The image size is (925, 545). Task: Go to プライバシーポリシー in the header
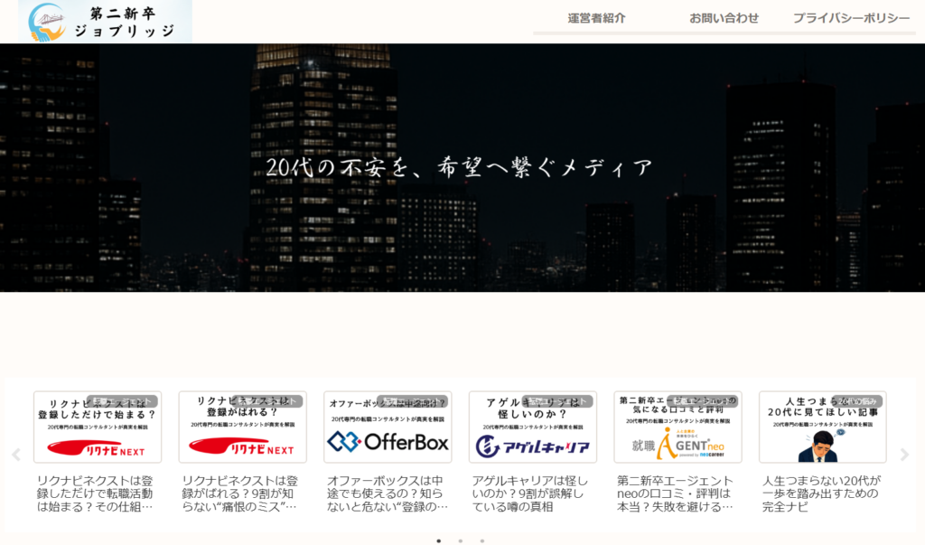coord(851,18)
